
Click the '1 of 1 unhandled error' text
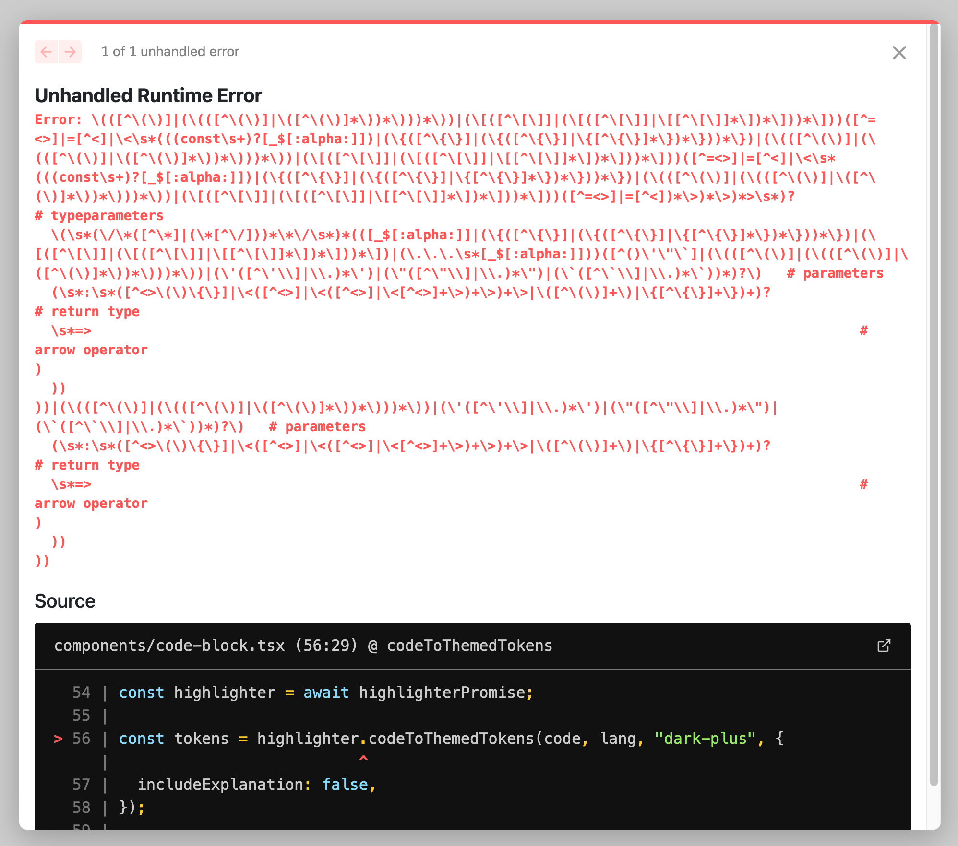[x=170, y=52]
